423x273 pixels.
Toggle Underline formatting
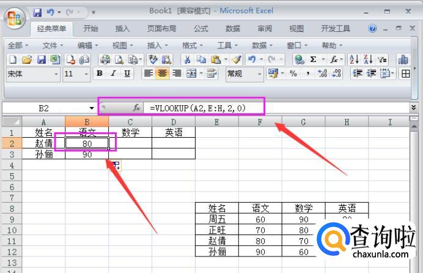127,73
